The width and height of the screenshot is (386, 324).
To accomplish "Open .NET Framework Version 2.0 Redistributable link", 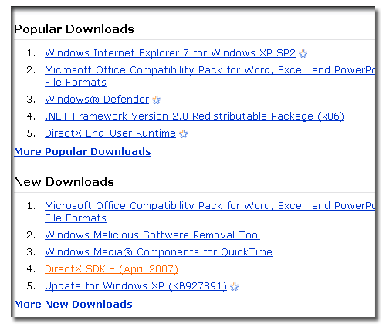I will [x=195, y=116].
